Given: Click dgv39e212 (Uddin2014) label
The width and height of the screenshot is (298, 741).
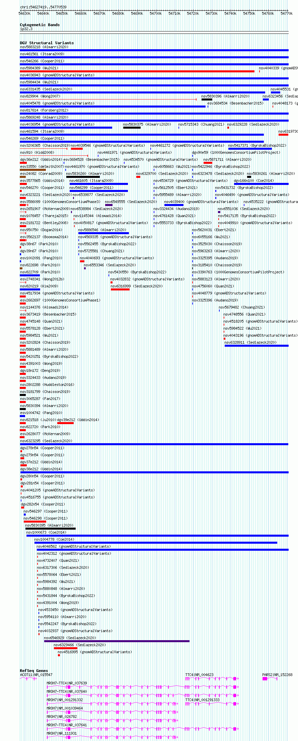Looking at the screenshot, I should pyautogui.click(x=78, y=420).
